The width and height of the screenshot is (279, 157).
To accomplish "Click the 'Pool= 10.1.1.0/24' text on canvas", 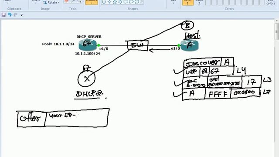I will tap(58, 44).
